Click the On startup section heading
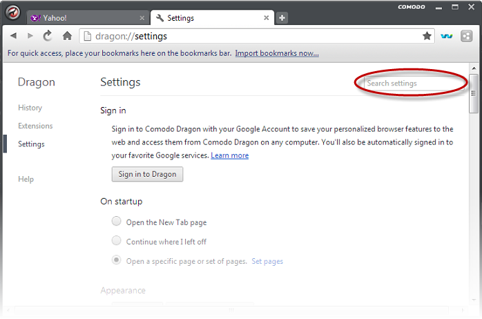 point(122,202)
